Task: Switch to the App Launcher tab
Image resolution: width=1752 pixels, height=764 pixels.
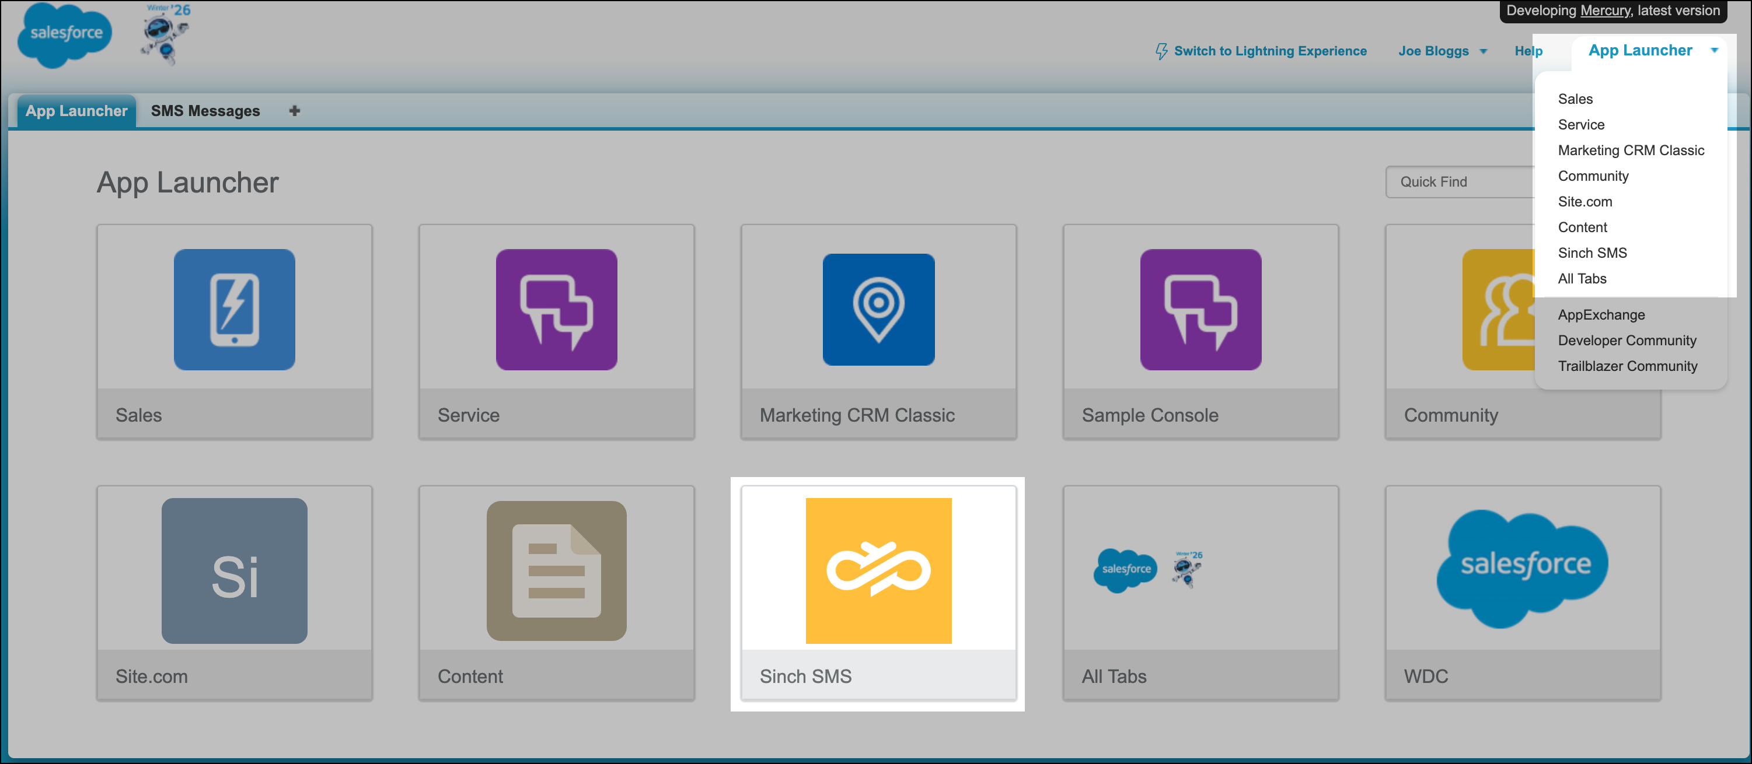Action: (76, 111)
